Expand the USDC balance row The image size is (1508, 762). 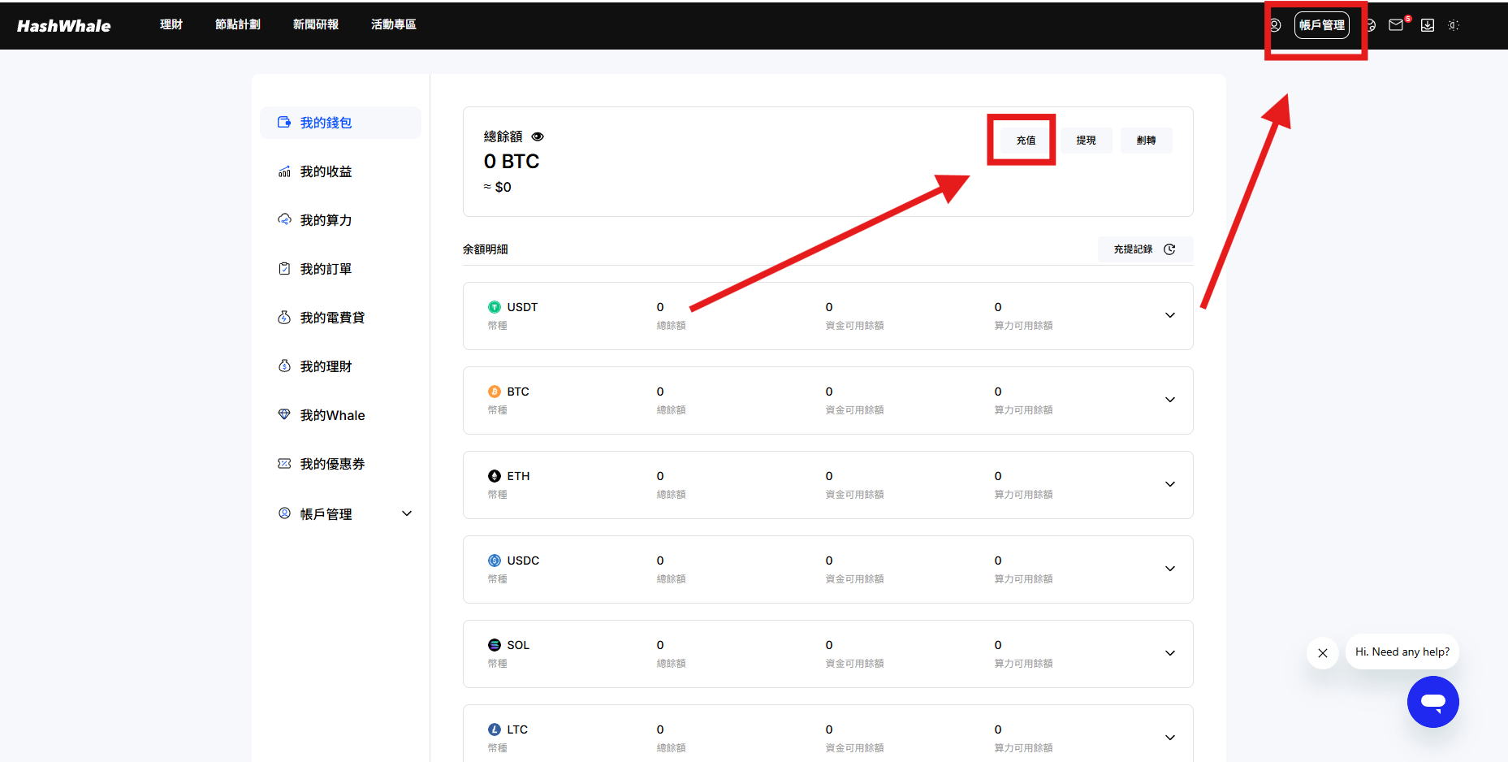[1170, 569]
